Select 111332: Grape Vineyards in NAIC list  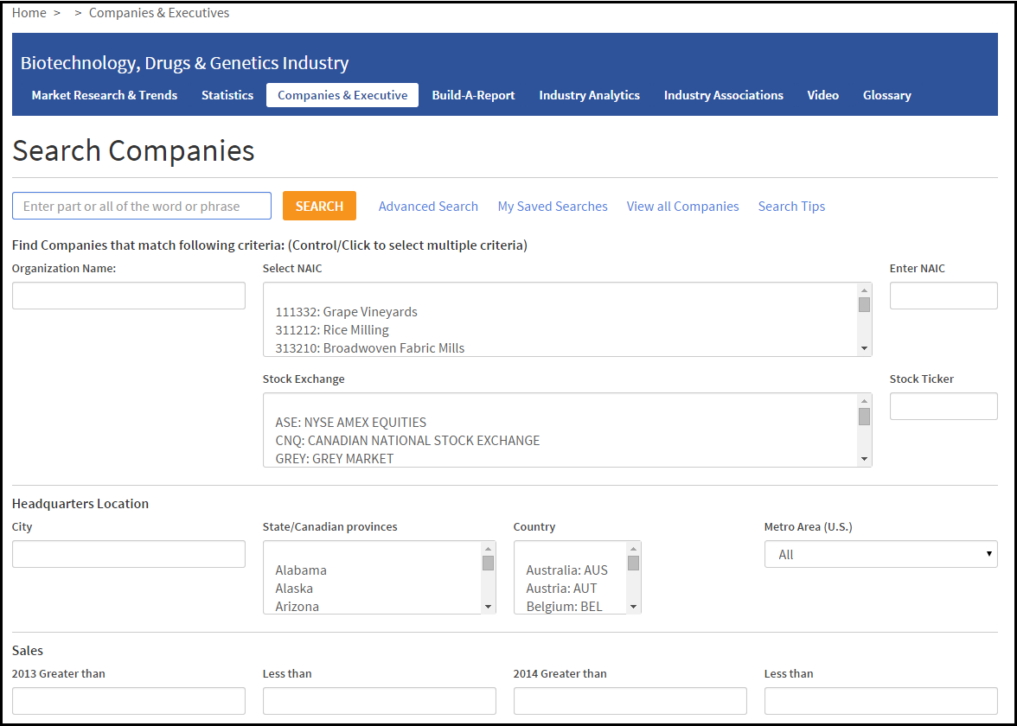(346, 312)
